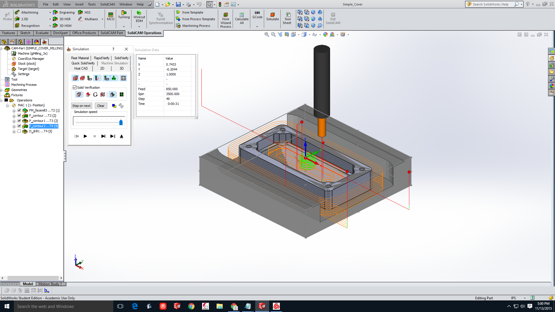This screenshot has height=312, width=555.
Task: Toggle 3D tool display in Simulation panel
Action: pyautogui.click(x=107, y=78)
